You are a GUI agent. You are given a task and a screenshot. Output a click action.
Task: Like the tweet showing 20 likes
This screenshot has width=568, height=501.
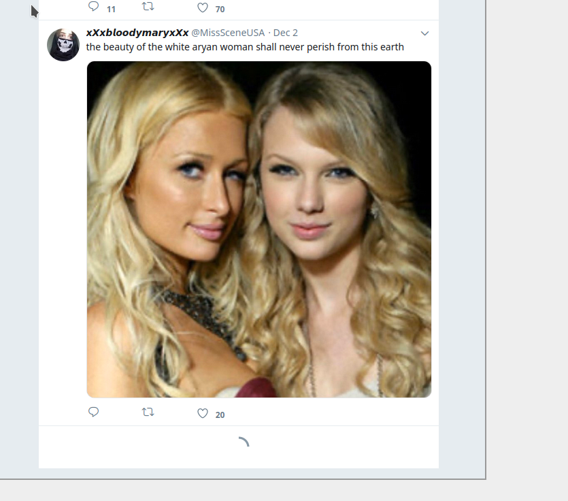pos(203,413)
